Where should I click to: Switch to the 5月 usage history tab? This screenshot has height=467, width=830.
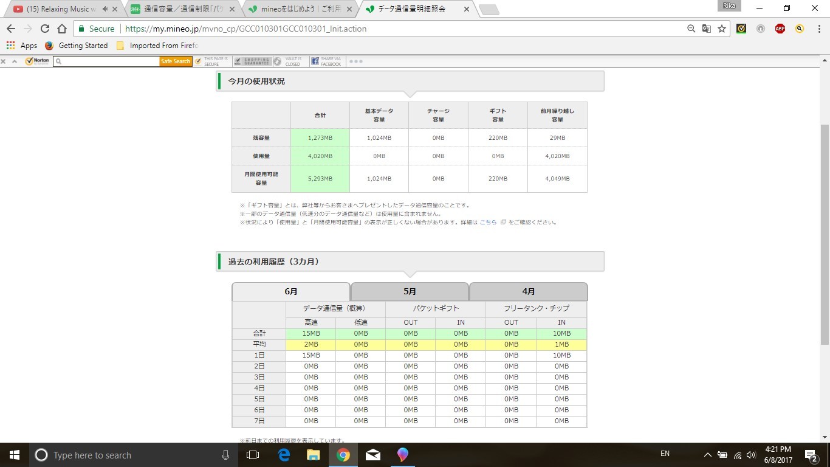click(410, 291)
